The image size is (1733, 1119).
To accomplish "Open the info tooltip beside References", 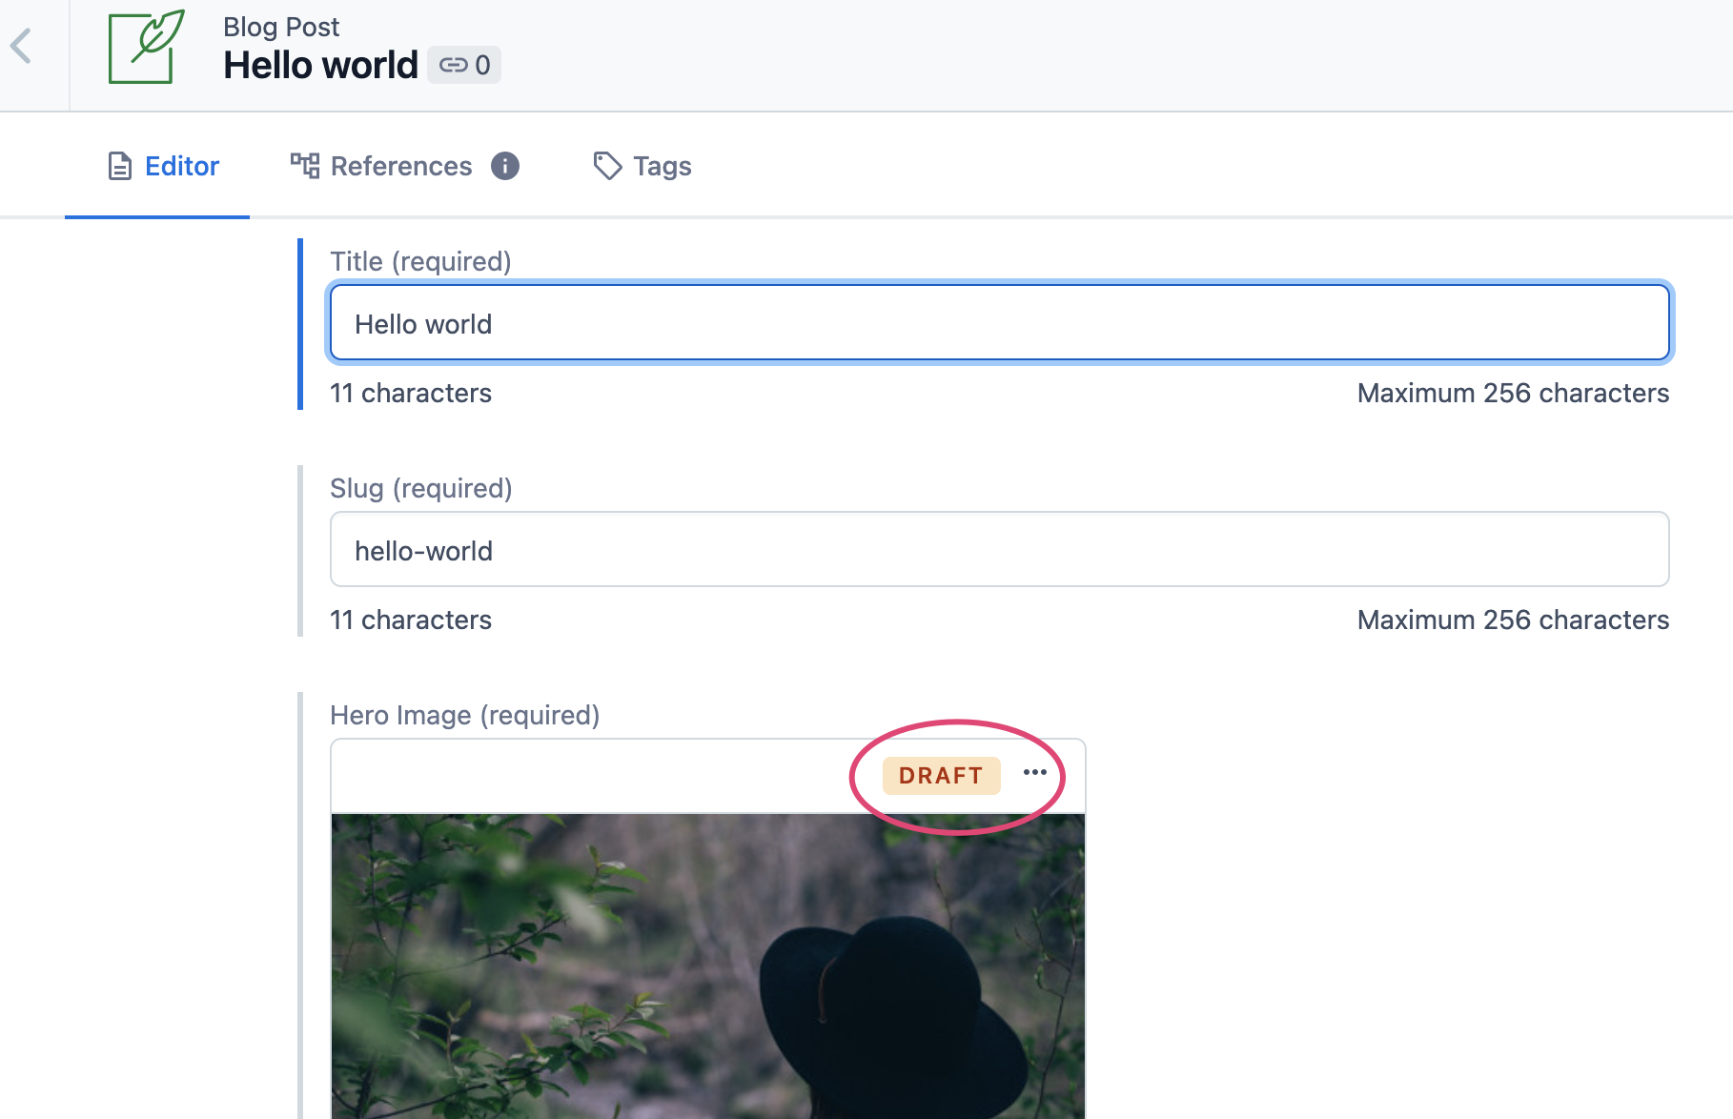I will pos(505,166).
